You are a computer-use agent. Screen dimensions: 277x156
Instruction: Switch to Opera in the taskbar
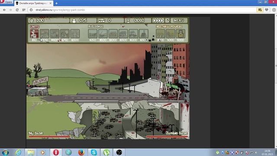pos(56,152)
